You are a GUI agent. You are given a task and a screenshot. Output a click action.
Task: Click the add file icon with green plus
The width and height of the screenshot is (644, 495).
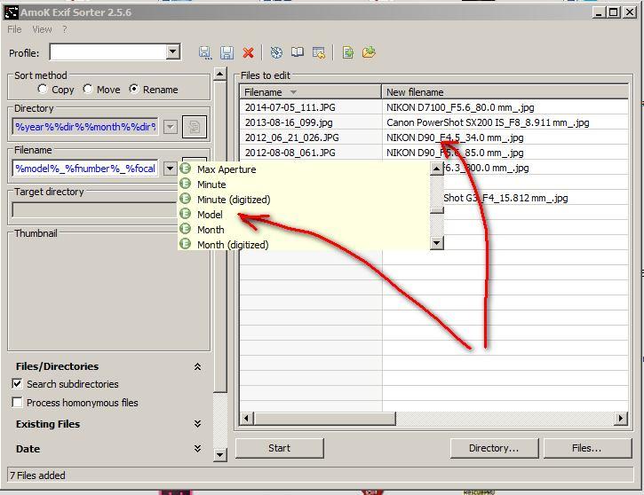coord(348,52)
